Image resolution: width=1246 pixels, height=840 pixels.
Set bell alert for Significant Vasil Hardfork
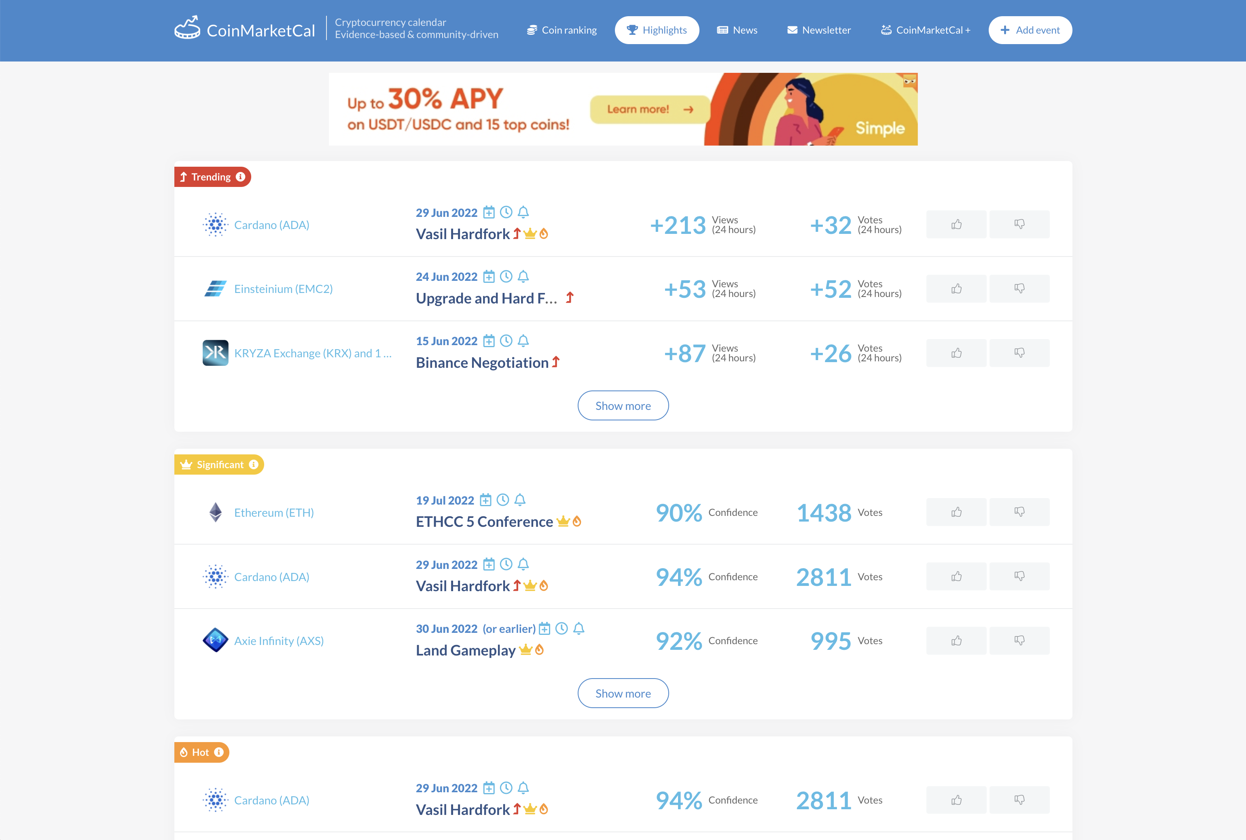click(x=523, y=564)
